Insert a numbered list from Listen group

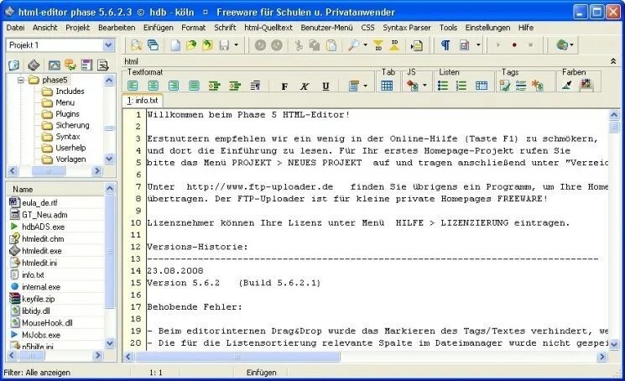pos(461,86)
